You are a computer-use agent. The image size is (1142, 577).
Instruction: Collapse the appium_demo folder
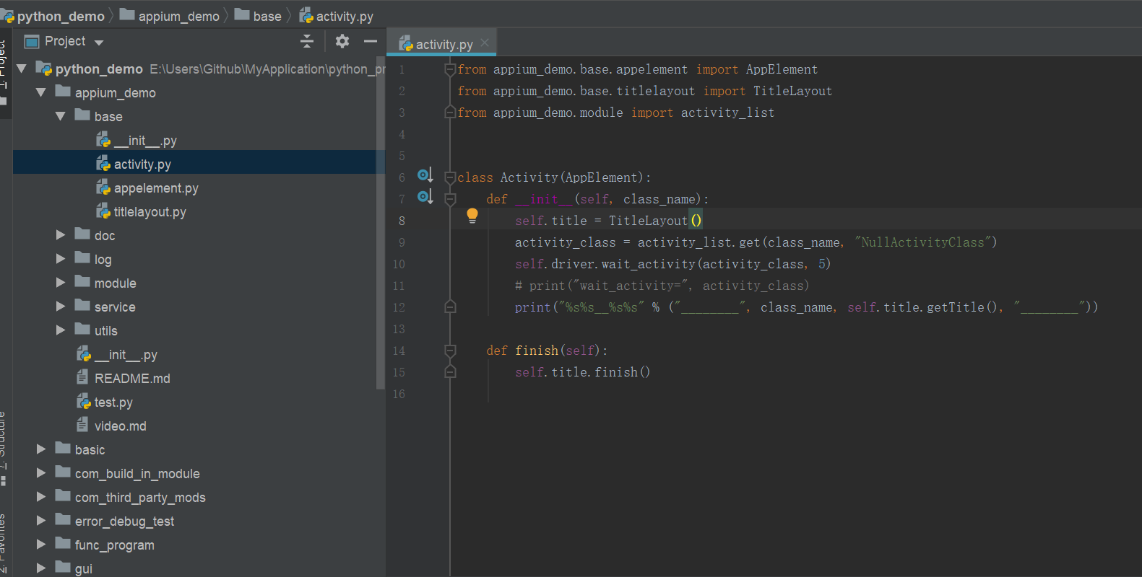41,92
